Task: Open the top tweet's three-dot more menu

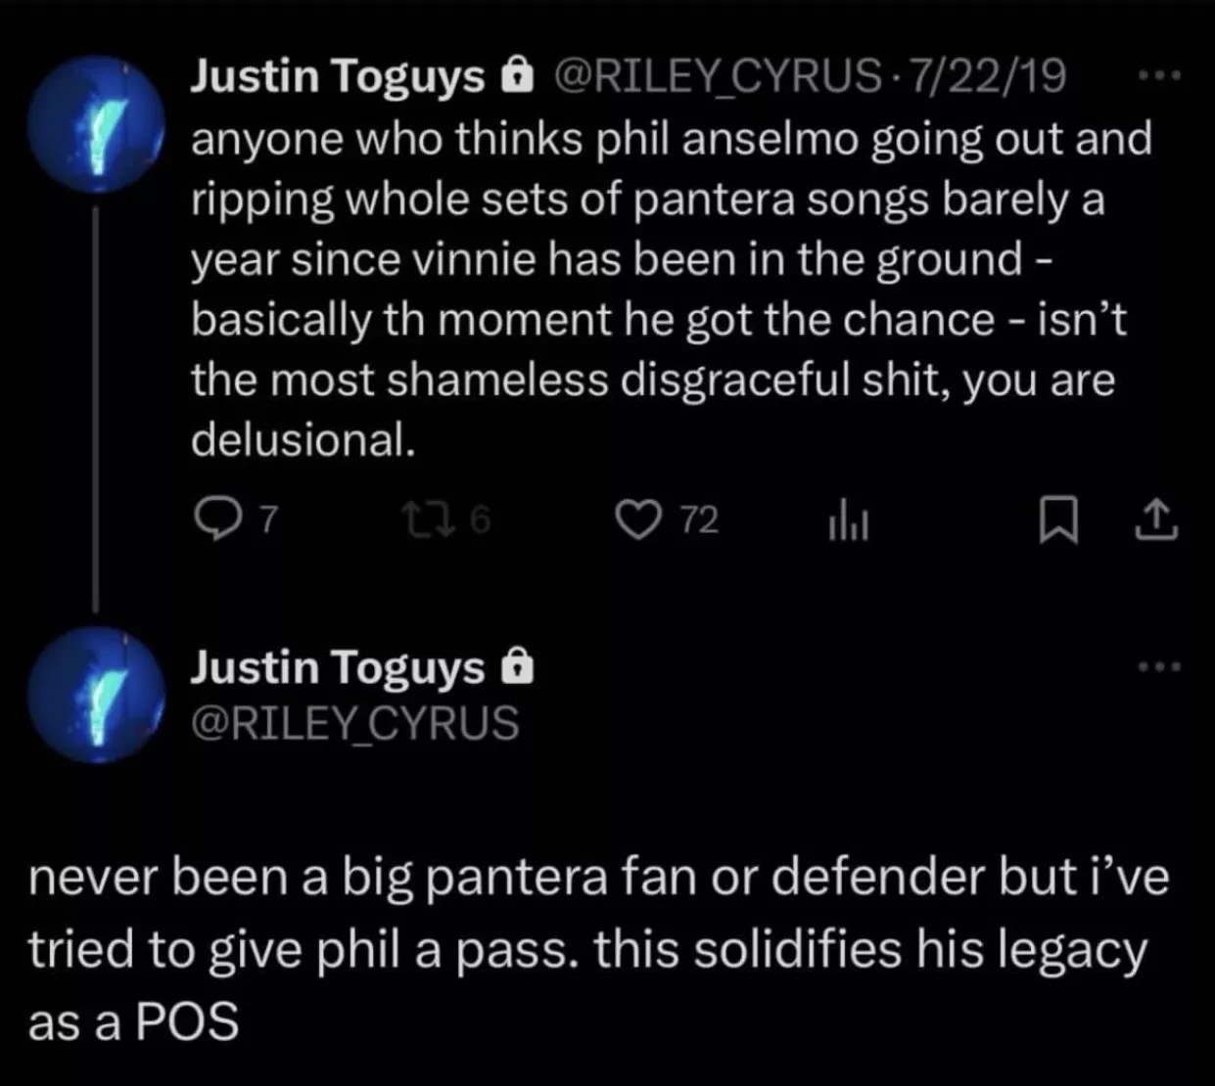Action: [x=1161, y=75]
